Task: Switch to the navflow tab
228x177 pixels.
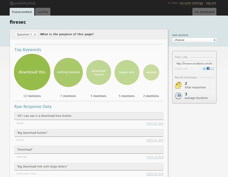Action: [x=43, y=12]
